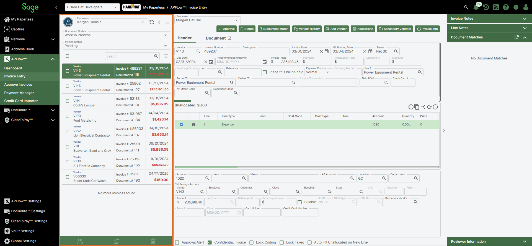Open the help question mark icon
The width and height of the screenshot is (532, 246).
pyautogui.click(x=506, y=7)
